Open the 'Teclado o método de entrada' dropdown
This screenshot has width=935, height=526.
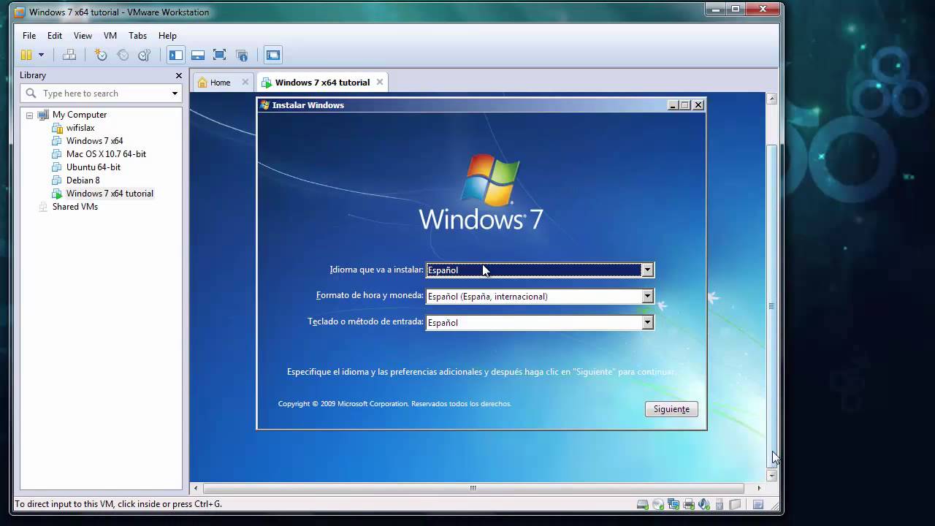click(647, 322)
